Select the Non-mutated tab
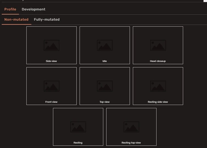 coord(16,19)
